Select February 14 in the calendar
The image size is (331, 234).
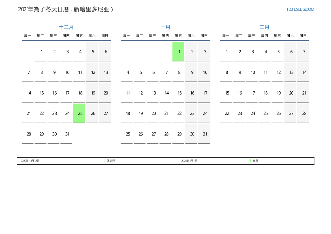click(304, 72)
